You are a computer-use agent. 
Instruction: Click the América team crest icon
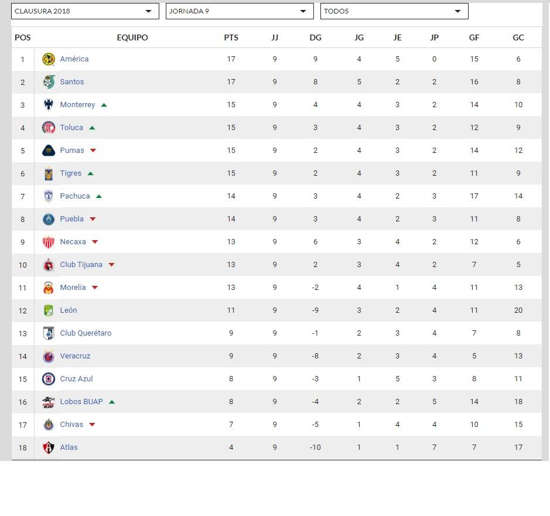tap(49, 59)
